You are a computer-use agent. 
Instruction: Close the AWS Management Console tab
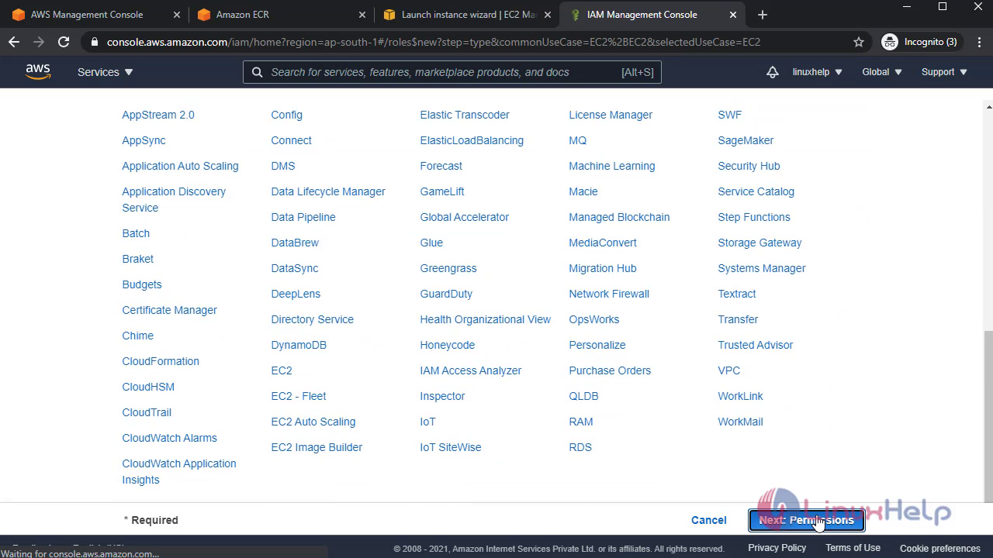point(177,15)
